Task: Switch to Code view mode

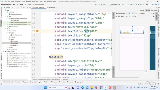Action: pyautogui.click(x=142, y=10)
